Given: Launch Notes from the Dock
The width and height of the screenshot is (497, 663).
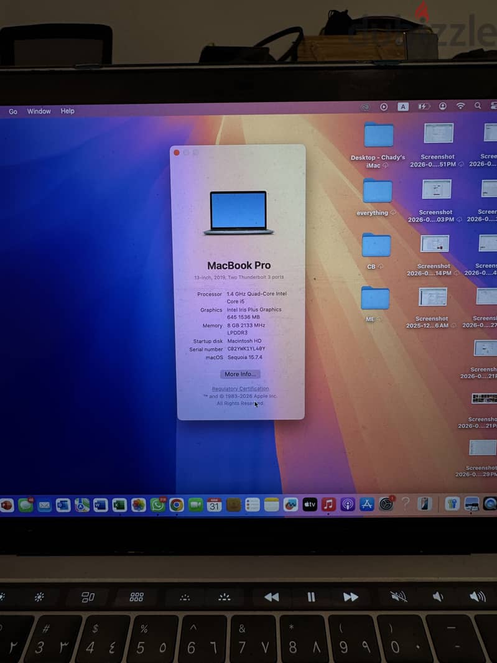Looking at the screenshot, I should click(x=272, y=504).
